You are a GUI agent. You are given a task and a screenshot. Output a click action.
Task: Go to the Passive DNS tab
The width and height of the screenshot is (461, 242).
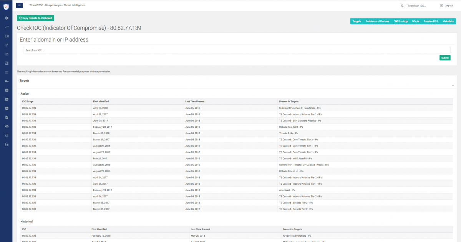pyautogui.click(x=431, y=22)
